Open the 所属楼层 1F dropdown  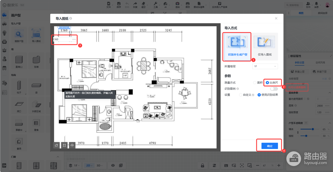(265, 67)
